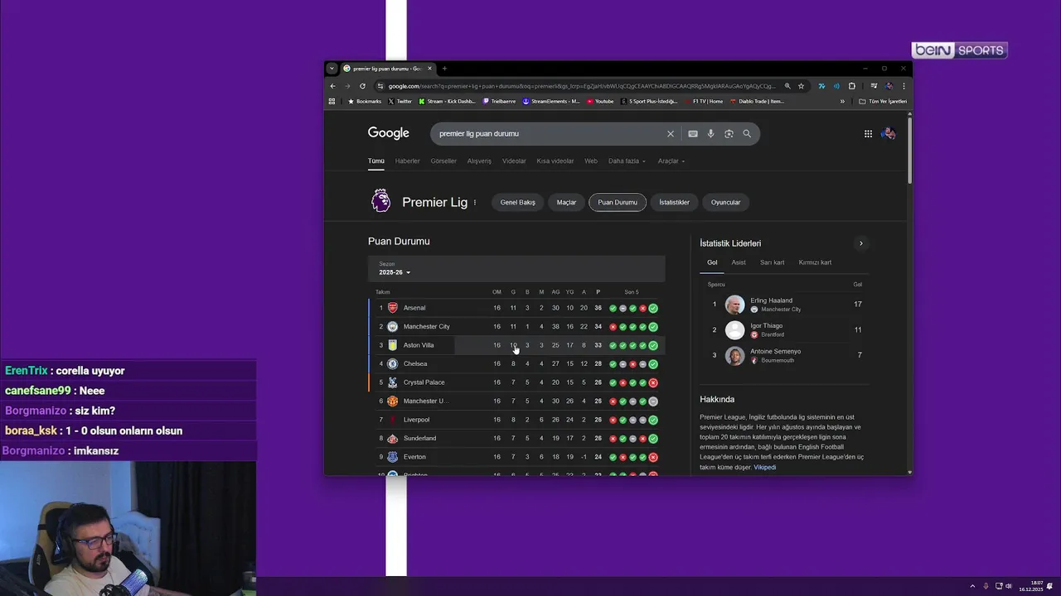This screenshot has width=1061, height=596.
Task: Open Erling Haaland's player entry
Action: pos(783,305)
